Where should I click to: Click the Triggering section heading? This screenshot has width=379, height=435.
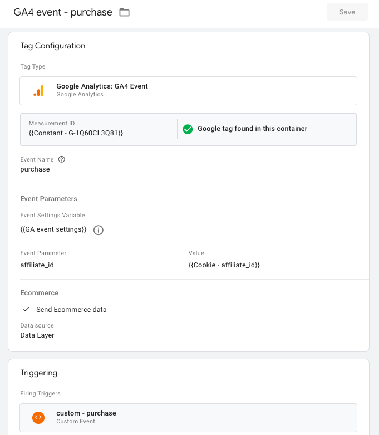(39, 373)
